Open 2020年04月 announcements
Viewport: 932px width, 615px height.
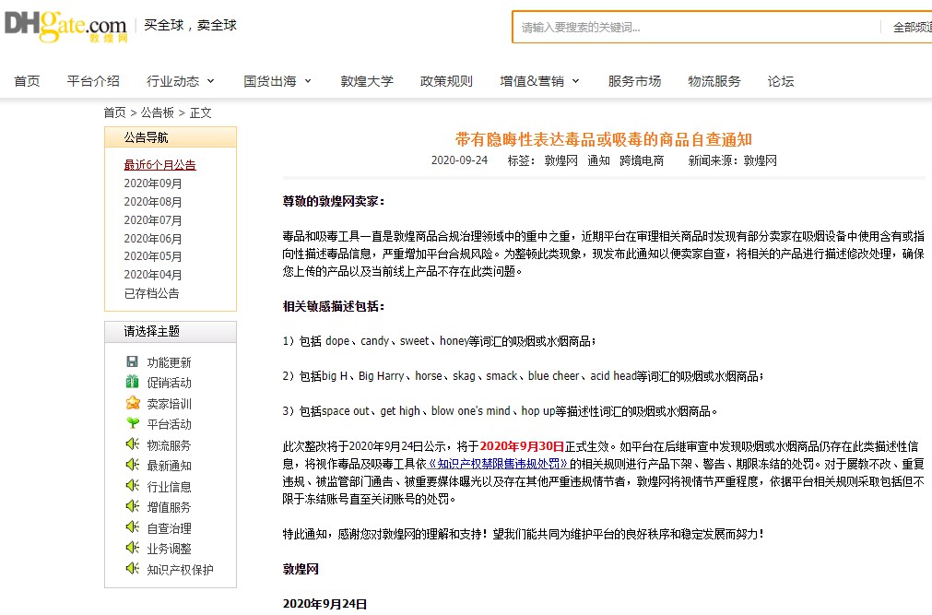click(x=153, y=275)
